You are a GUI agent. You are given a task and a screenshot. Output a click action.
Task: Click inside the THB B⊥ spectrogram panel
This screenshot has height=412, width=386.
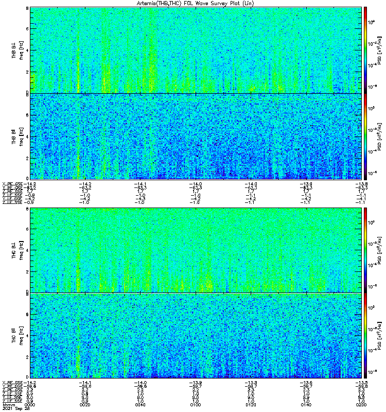pyautogui.click(x=196, y=50)
